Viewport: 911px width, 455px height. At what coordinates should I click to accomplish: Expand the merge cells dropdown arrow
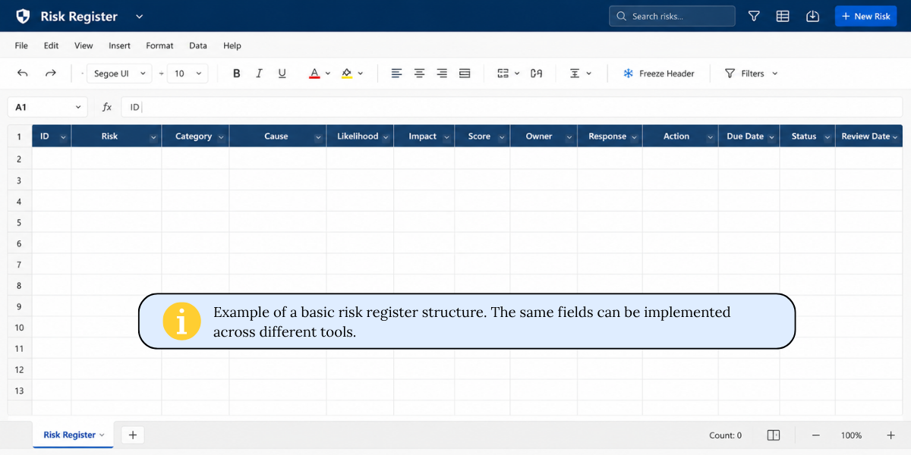517,74
